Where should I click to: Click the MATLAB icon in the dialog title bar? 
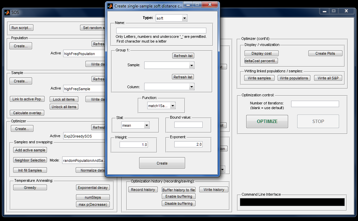point(110,6)
